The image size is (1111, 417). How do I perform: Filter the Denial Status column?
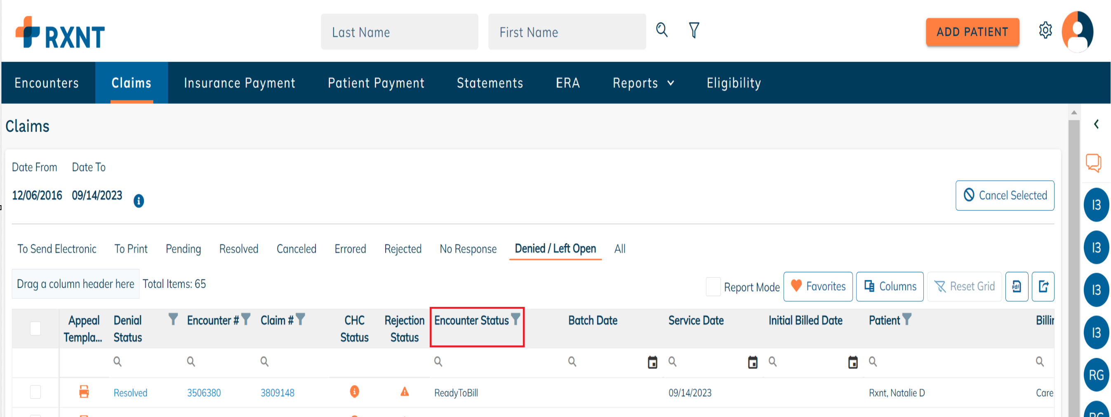coord(173,319)
